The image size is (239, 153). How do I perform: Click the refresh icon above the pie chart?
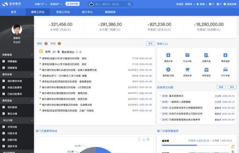[x=139, y=139]
